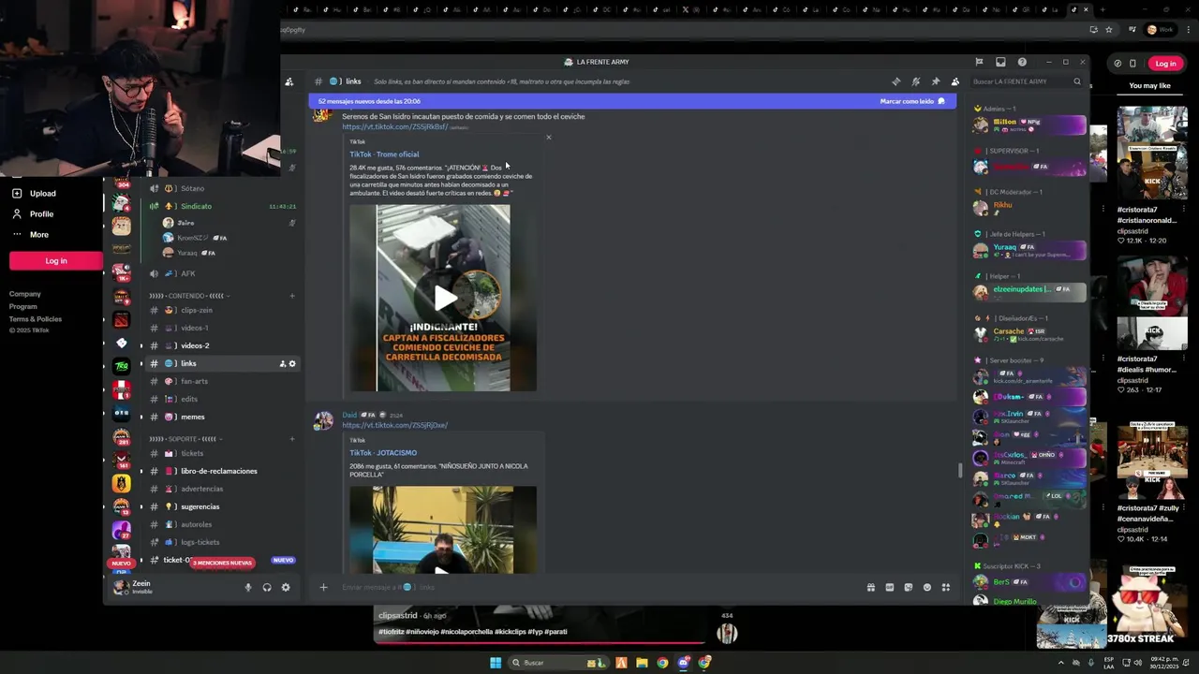Open the GIF picker in message bar
This screenshot has width=1199, height=674.
890,587
